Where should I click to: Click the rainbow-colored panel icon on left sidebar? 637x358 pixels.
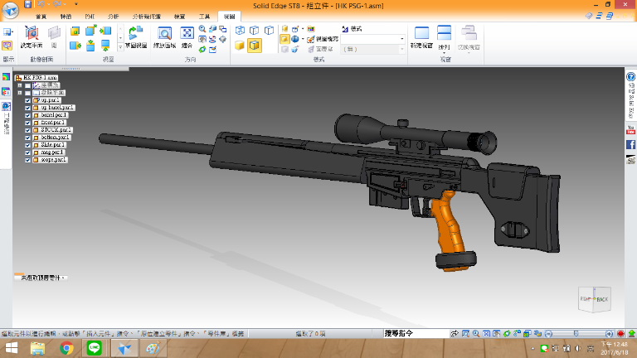click(x=6, y=77)
